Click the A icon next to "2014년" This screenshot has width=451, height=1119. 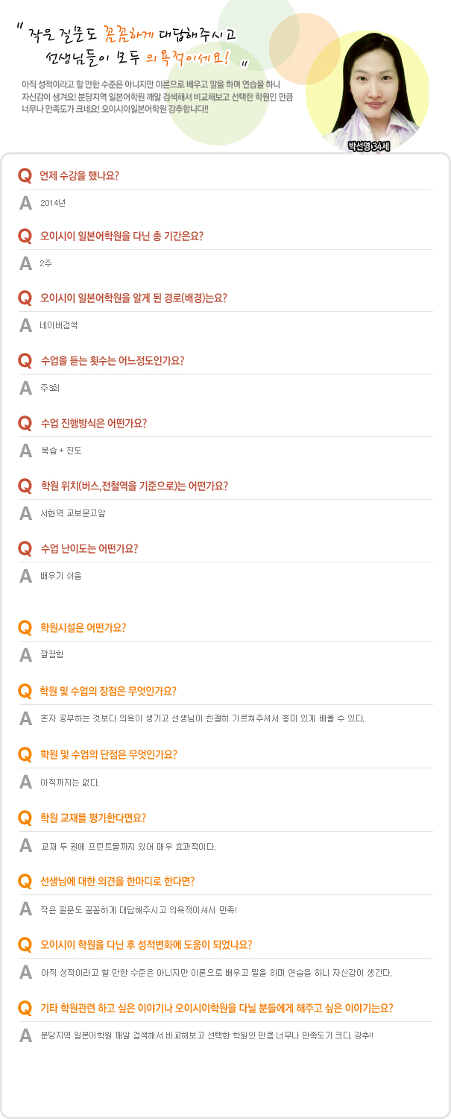click(x=25, y=202)
